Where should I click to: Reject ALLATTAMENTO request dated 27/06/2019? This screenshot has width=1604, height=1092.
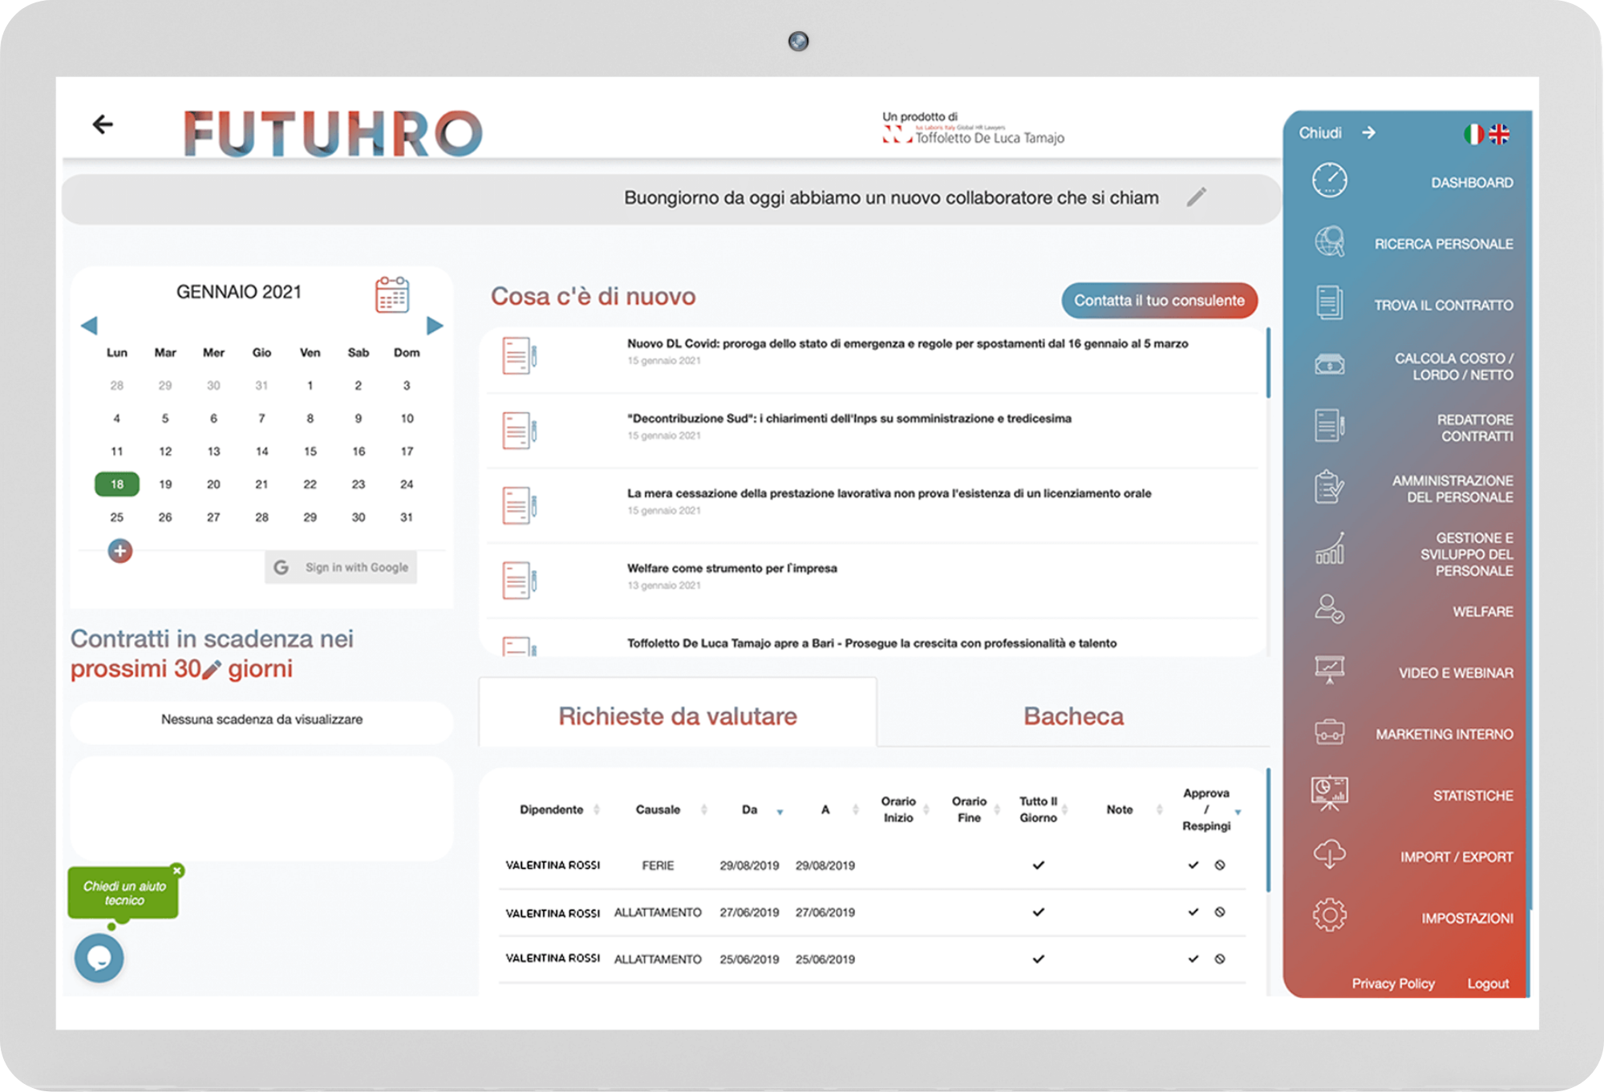click(1220, 912)
